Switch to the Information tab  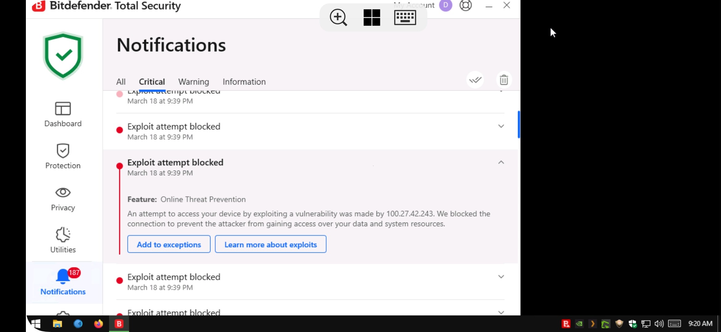(x=244, y=82)
